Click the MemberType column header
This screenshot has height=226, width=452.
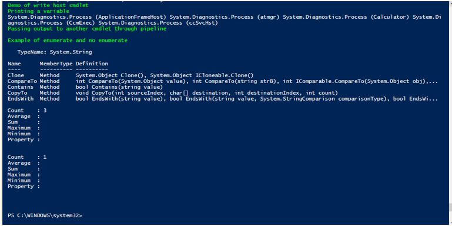click(x=56, y=64)
